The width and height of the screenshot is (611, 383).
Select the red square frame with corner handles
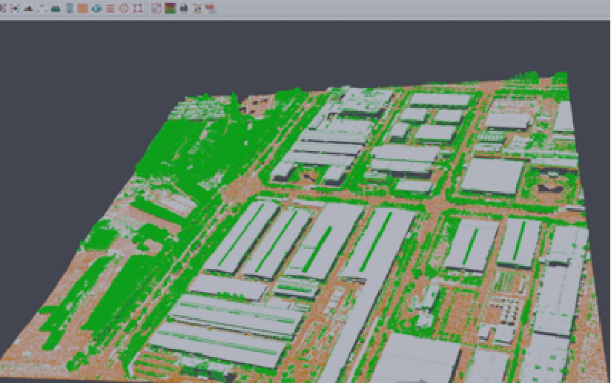138,9
